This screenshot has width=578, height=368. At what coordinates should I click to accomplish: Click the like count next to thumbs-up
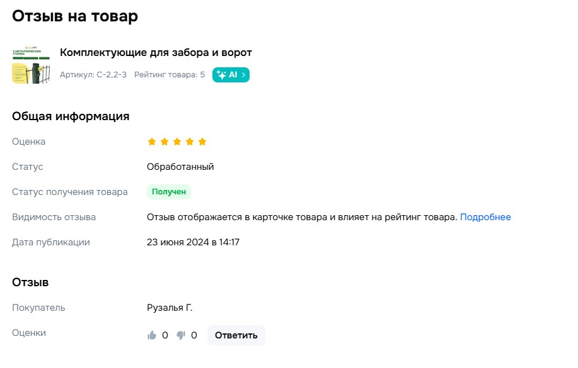click(x=165, y=335)
